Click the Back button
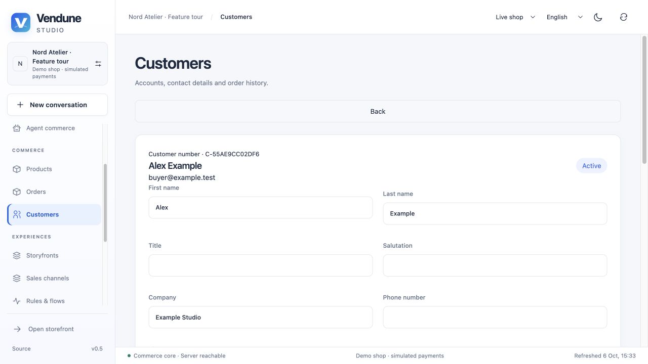This screenshot has width=648, height=364. 378,111
